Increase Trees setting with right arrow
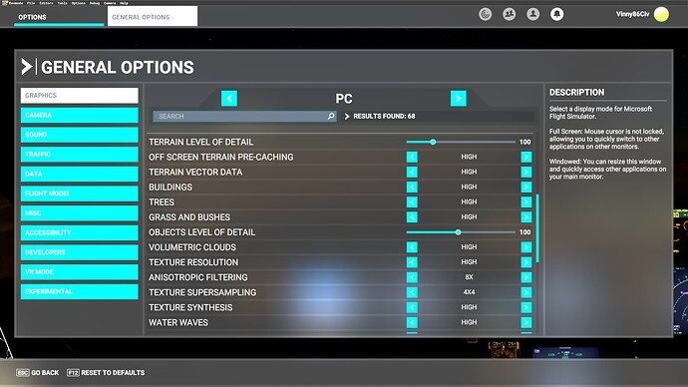This screenshot has width=688, height=387. (x=526, y=201)
